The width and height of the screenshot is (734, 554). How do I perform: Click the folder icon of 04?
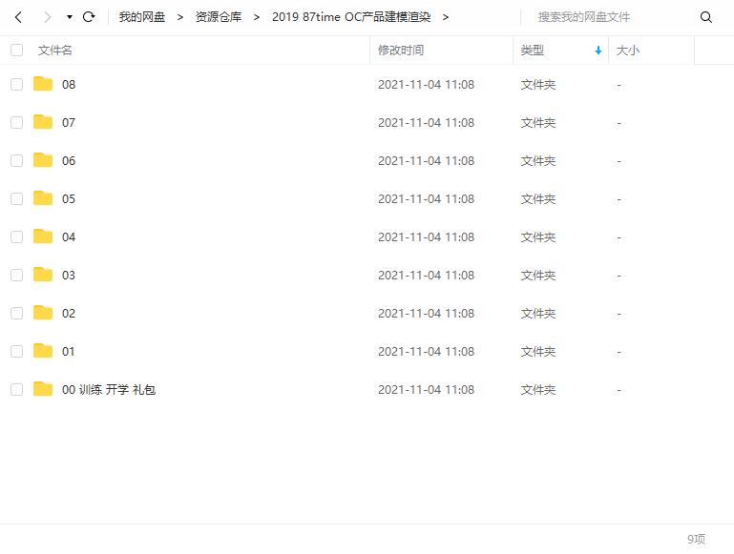(x=43, y=236)
